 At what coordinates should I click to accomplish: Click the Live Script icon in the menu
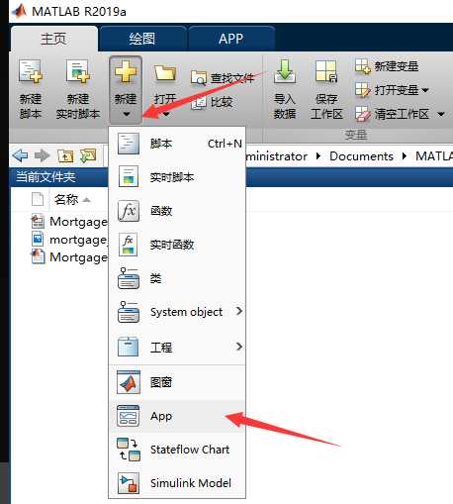pos(129,177)
